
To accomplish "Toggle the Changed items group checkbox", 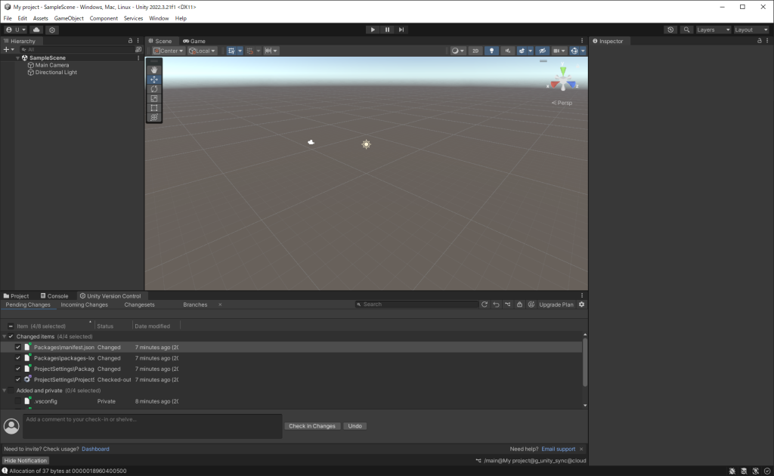I will [11, 336].
